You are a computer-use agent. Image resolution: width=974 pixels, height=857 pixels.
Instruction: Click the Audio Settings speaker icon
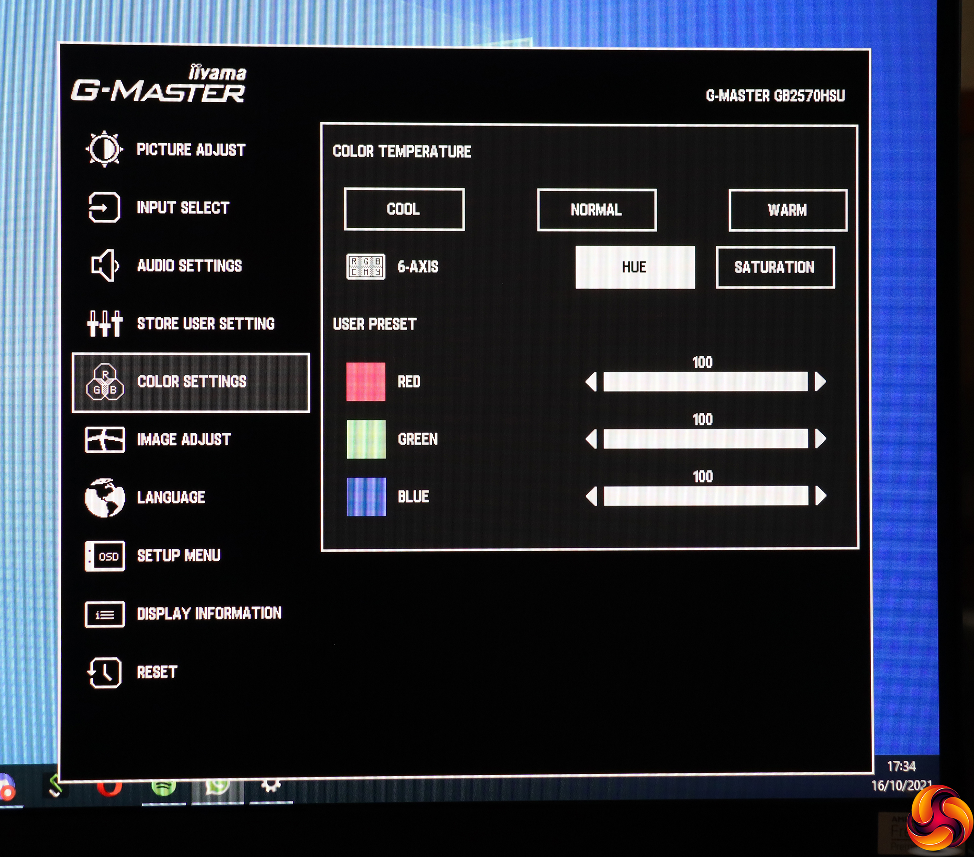[104, 265]
